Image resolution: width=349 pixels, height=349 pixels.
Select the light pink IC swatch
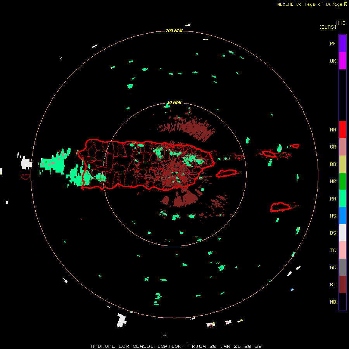pyautogui.click(x=342, y=250)
